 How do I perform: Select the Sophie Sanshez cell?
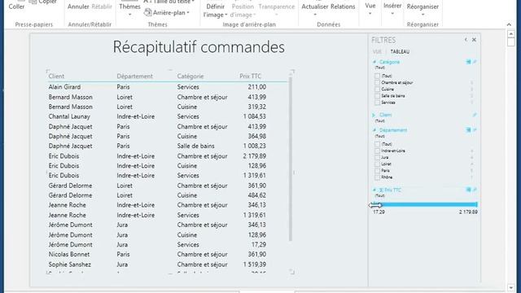point(69,265)
